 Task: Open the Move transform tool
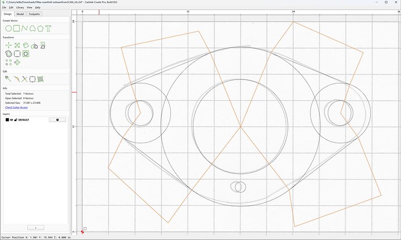pyautogui.click(x=9, y=45)
